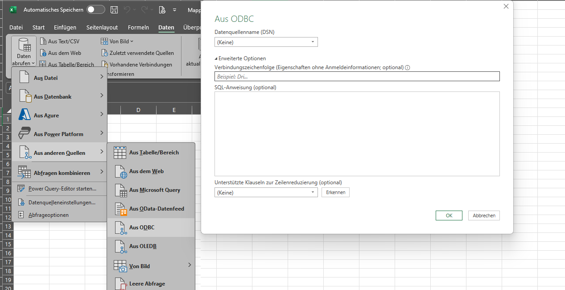This screenshot has height=290, width=565.
Task: Click Power Query-Editor starten
Action: tap(59, 188)
